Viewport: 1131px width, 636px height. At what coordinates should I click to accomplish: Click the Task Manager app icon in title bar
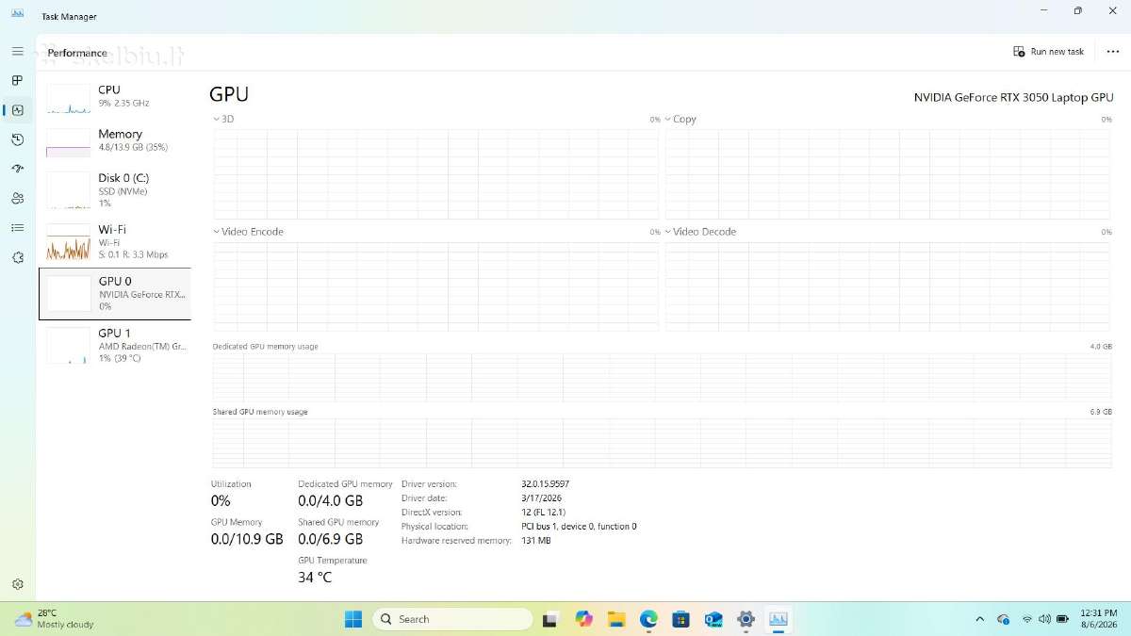click(18, 16)
